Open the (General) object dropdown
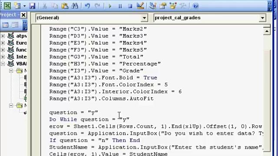Viewport: 278px width, 156px height. pos(144,18)
